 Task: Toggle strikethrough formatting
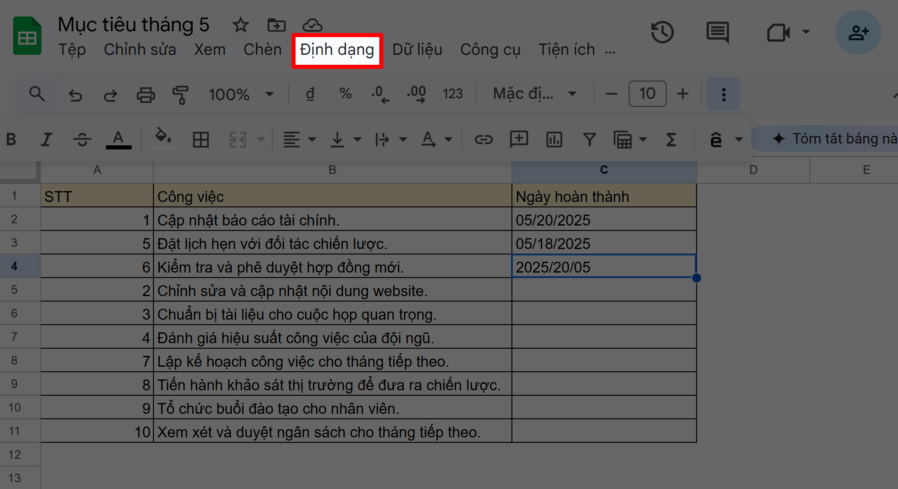click(82, 139)
